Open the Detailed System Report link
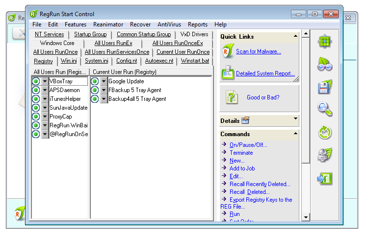The width and height of the screenshot is (368, 237). click(x=265, y=73)
